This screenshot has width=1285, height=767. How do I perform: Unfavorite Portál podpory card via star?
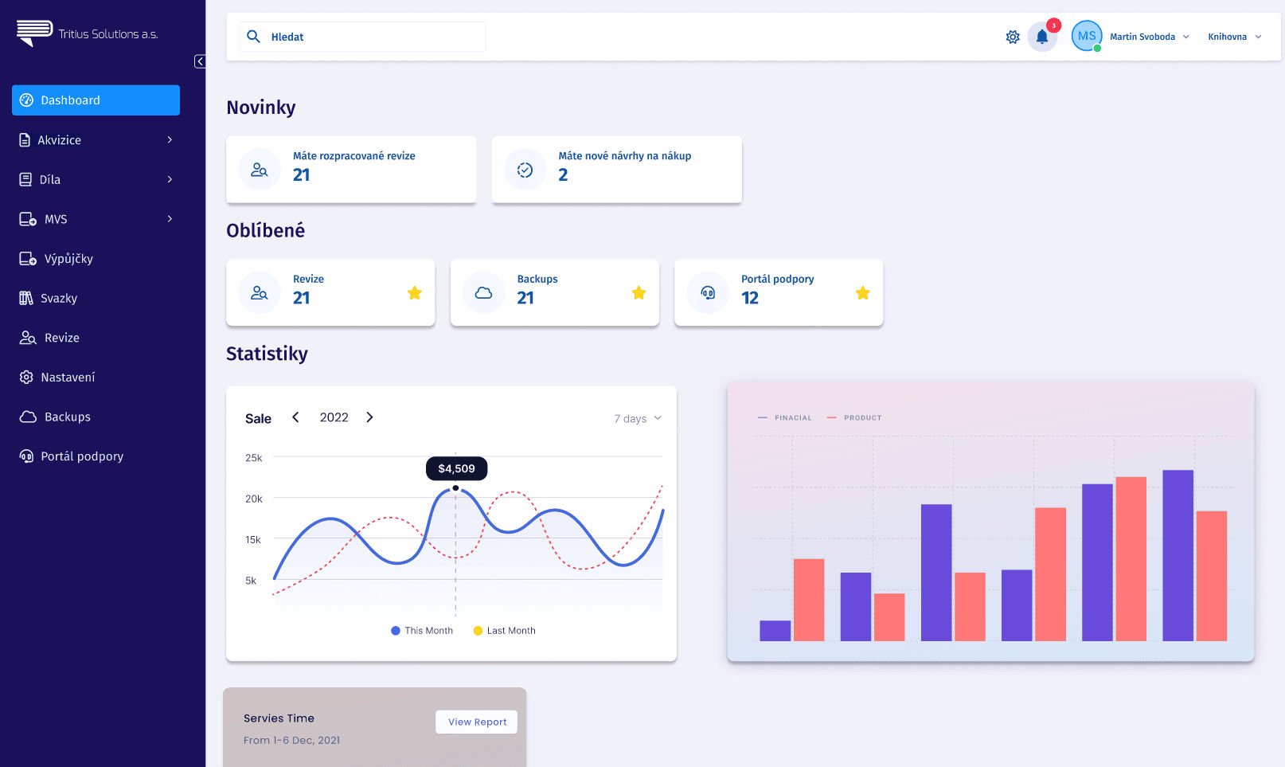coord(863,293)
